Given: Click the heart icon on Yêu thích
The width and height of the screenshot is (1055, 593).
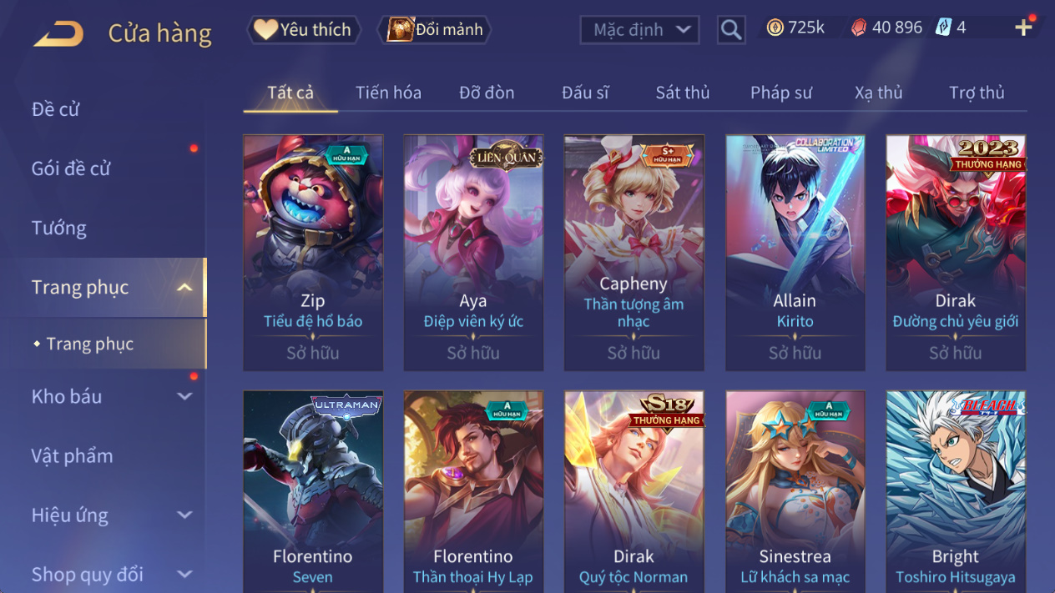Looking at the screenshot, I should 265,30.
